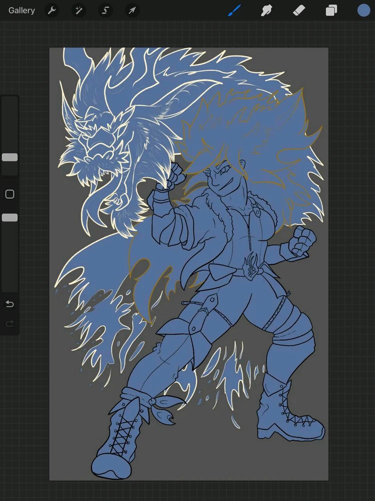Select the Smudge tool

tap(266, 11)
